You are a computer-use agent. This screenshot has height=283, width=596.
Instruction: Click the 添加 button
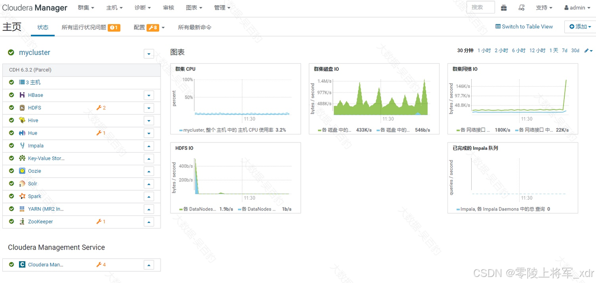point(580,27)
